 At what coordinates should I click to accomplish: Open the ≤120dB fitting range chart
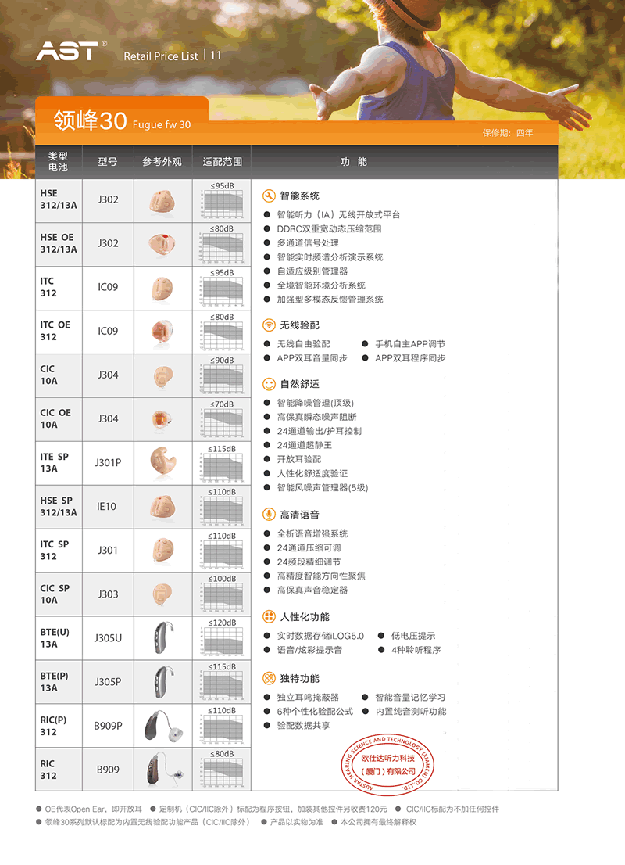(x=222, y=639)
